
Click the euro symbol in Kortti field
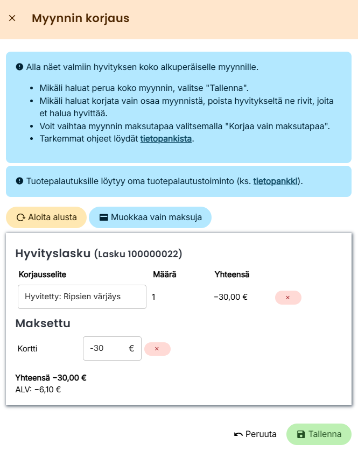(131, 348)
